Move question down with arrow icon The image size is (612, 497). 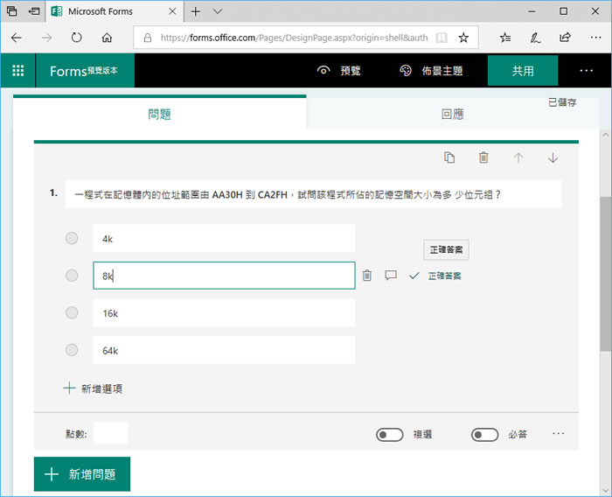pyautogui.click(x=553, y=157)
